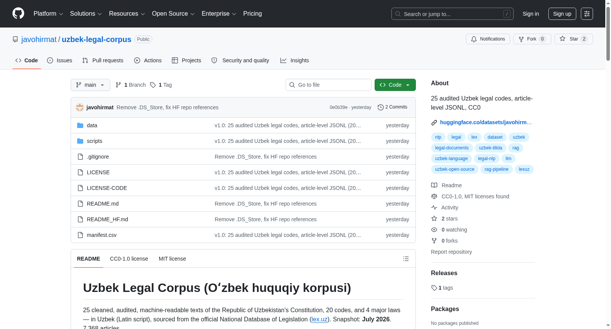Click the LICENSE-CODE file icon
Image resolution: width=611 pixels, height=329 pixels.
[80, 188]
